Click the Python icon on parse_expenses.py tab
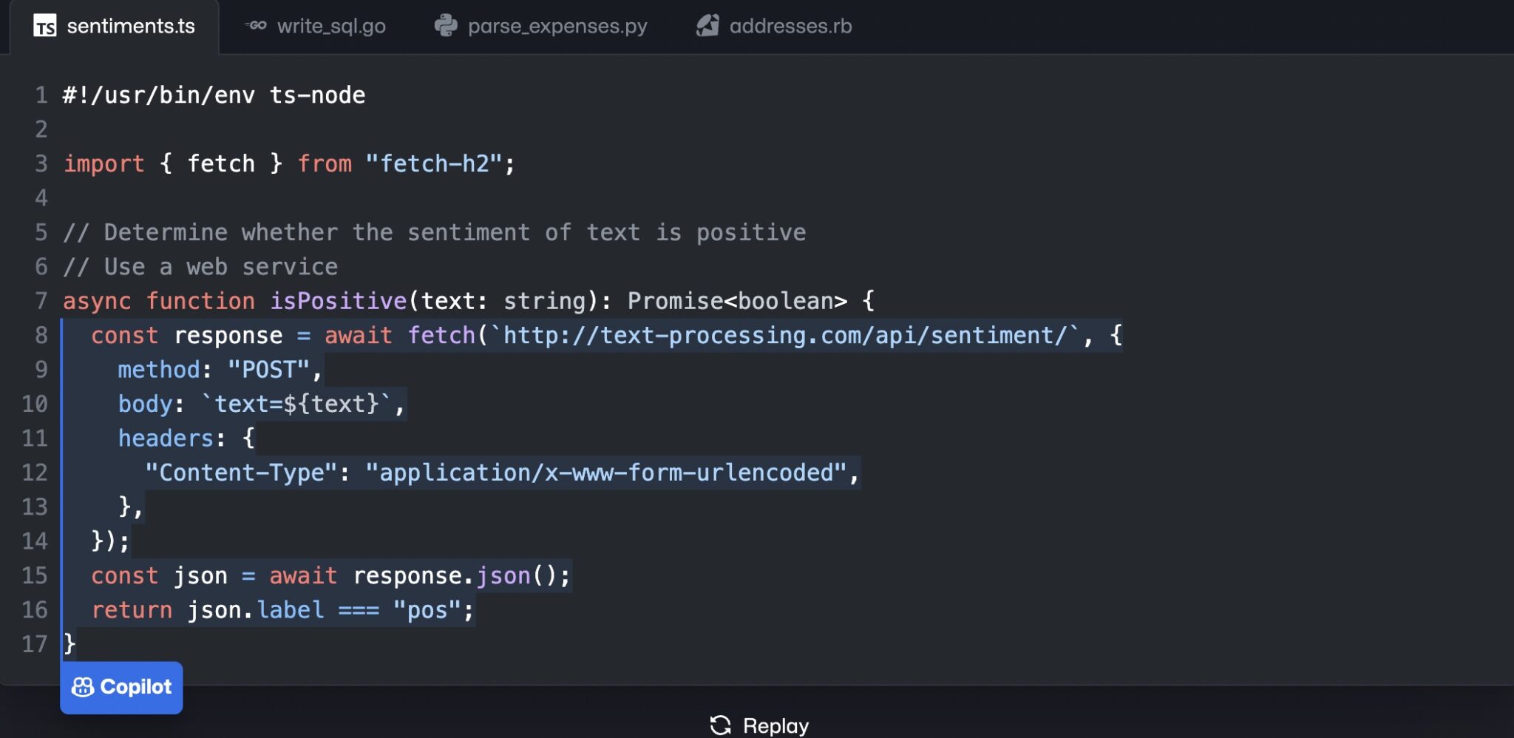This screenshot has width=1514, height=738. pos(446,26)
